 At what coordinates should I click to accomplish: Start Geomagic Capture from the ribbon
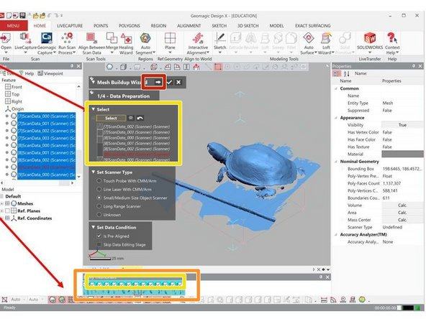tap(47, 43)
